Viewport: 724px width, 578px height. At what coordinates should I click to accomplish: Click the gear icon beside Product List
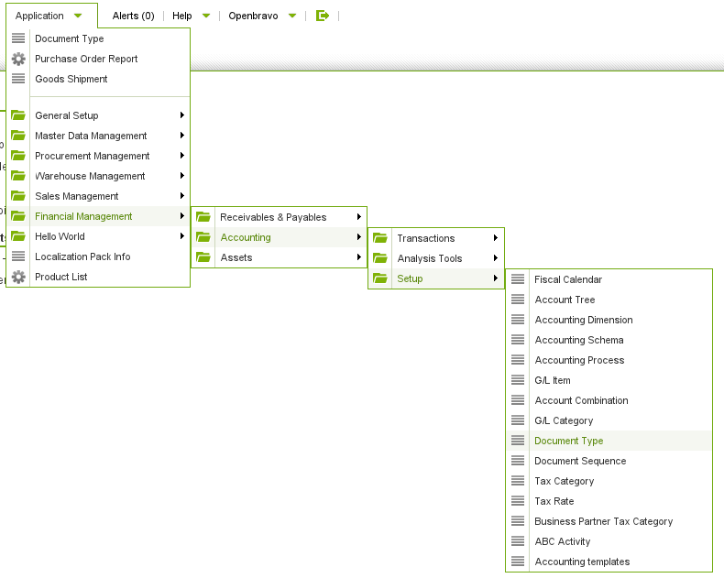point(18,277)
